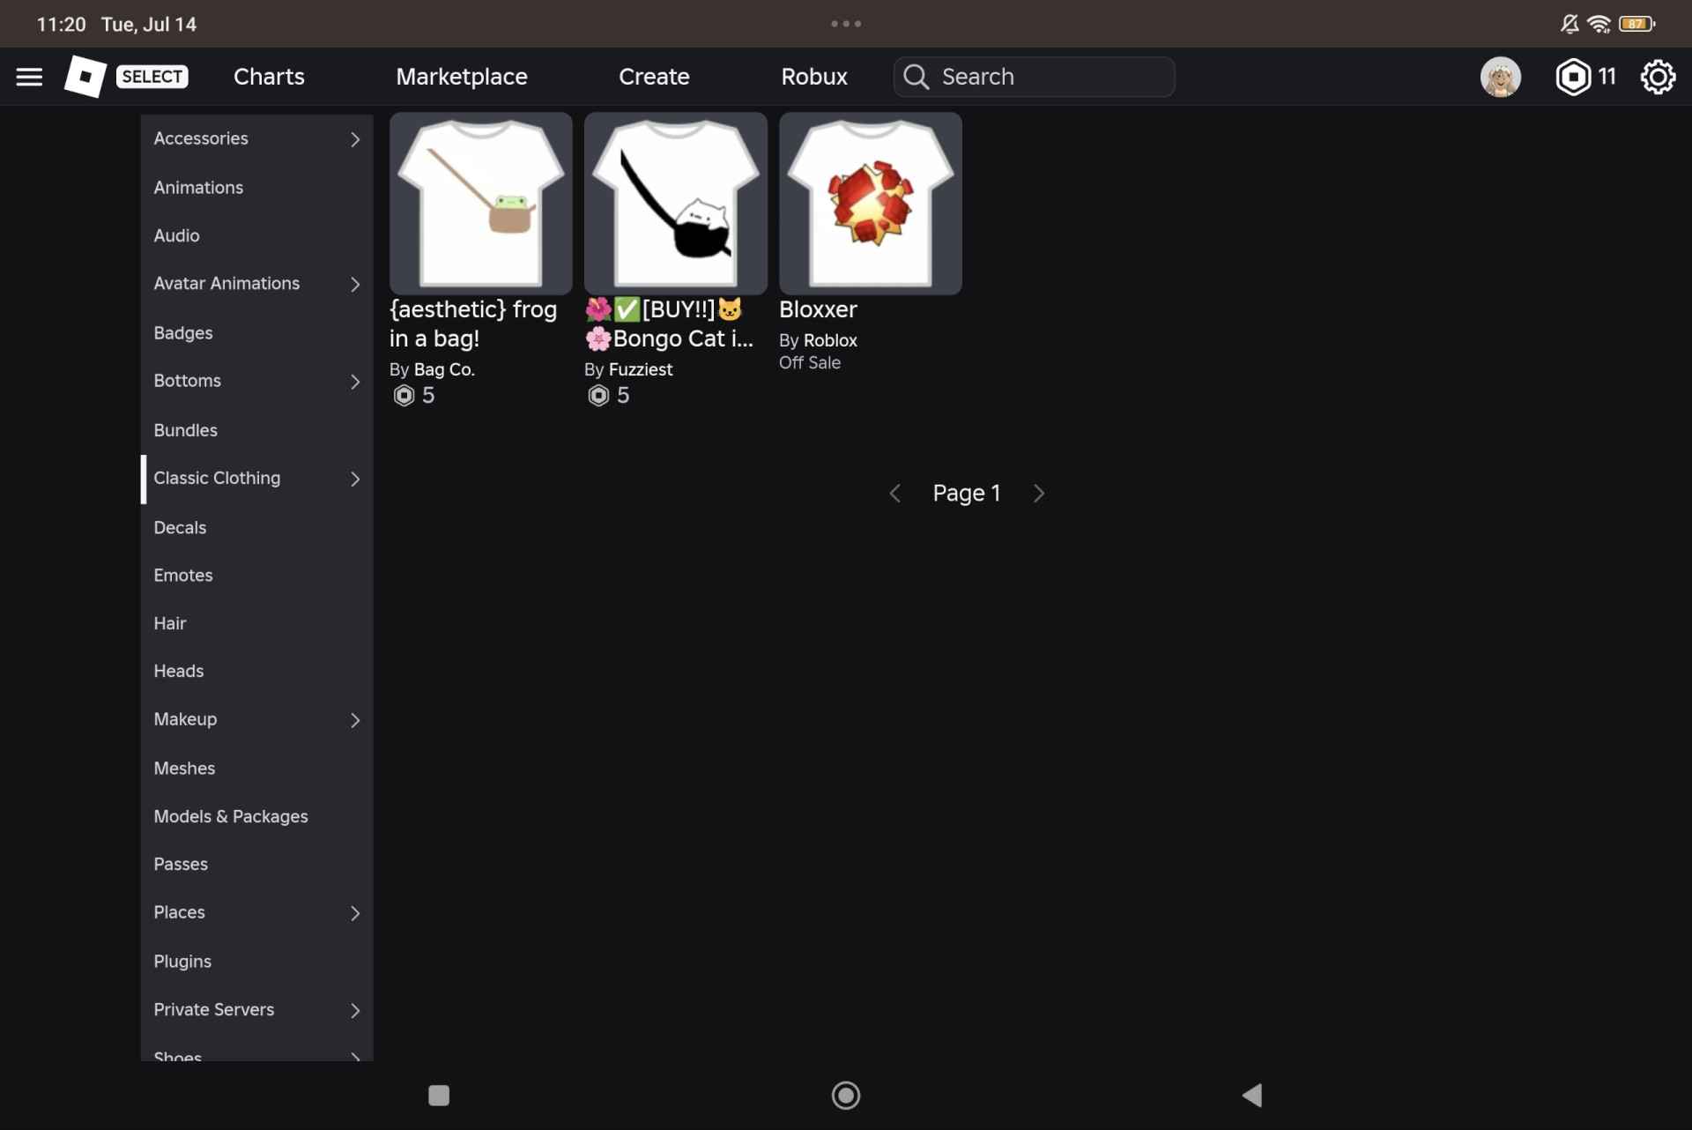The height and width of the screenshot is (1130, 1692).
Task: Visit creator Roblox link
Action: pyautogui.click(x=830, y=340)
